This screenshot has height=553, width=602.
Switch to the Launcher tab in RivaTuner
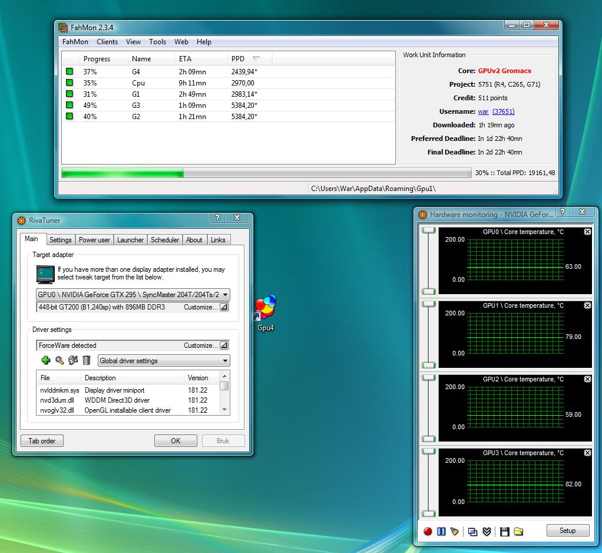click(130, 240)
